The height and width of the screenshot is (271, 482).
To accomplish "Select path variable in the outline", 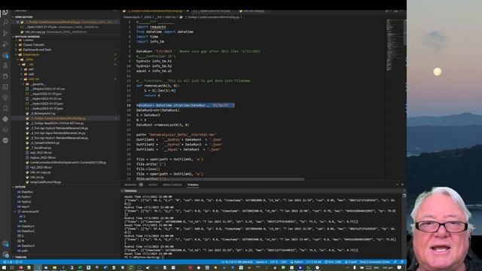I will 25,251.
